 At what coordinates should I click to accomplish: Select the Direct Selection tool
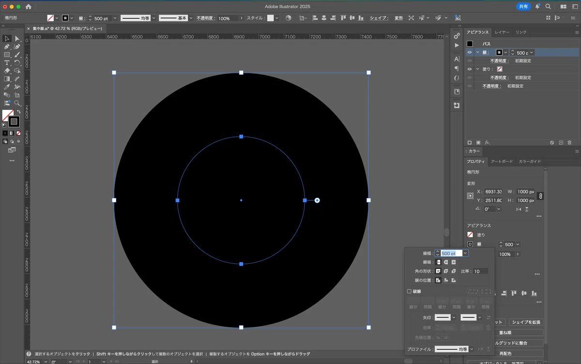(17, 38)
